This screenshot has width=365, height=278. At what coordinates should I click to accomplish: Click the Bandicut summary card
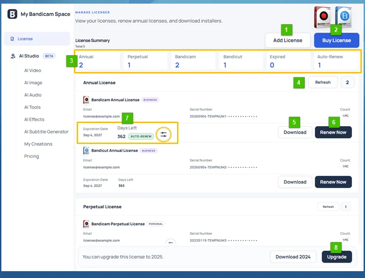[241, 61]
